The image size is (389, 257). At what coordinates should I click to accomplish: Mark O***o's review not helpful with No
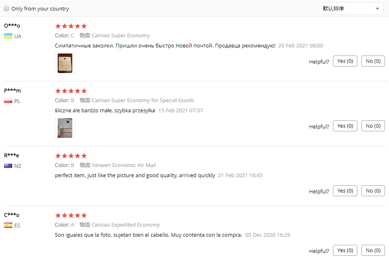click(x=373, y=61)
